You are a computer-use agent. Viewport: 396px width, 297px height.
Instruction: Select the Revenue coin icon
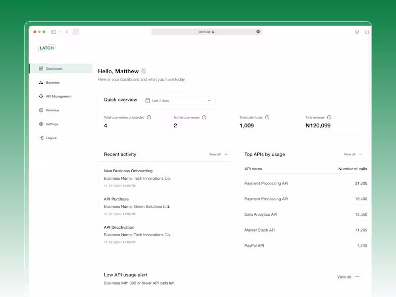[x=41, y=110]
